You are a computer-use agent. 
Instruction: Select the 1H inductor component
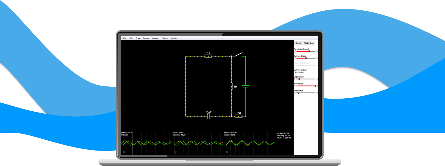[x=232, y=86]
